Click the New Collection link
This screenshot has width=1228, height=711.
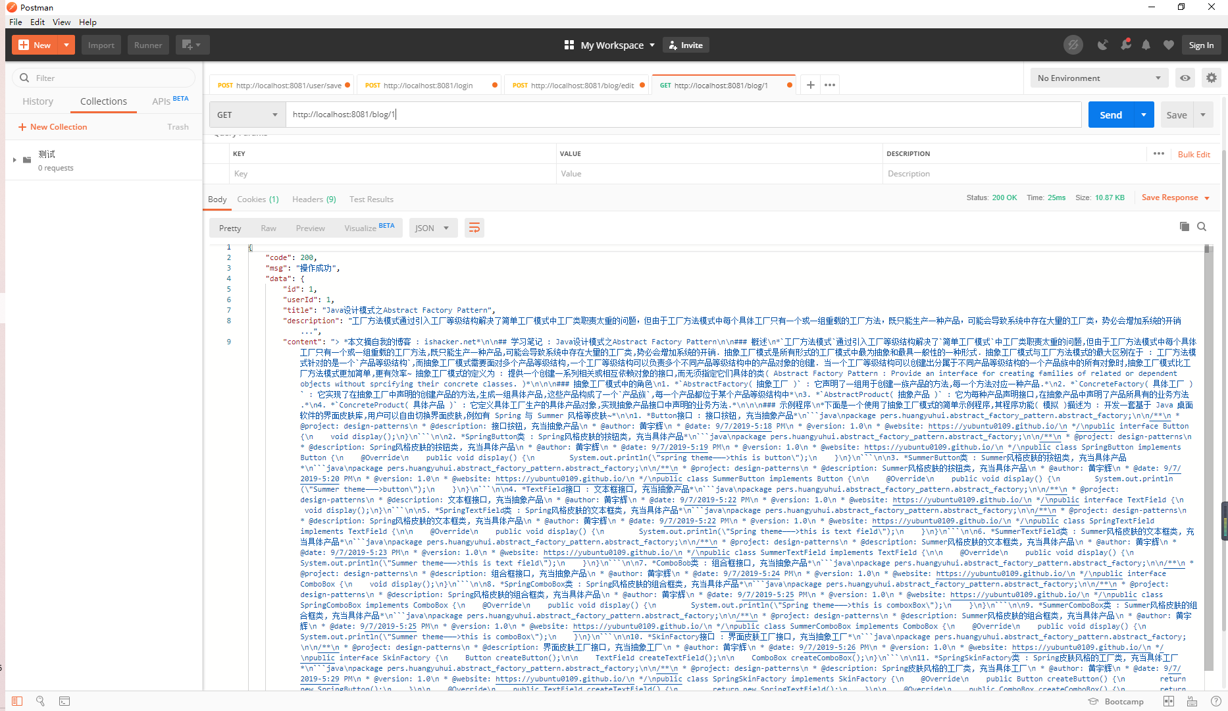53,126
